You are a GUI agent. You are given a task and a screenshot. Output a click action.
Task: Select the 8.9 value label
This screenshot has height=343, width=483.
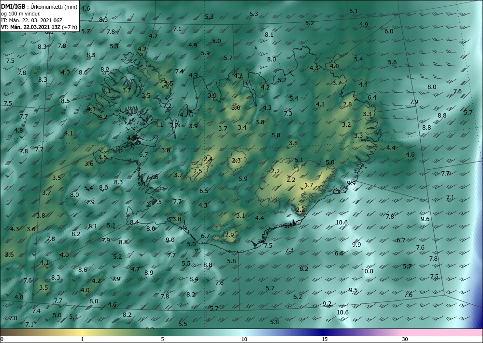point(149,272)
